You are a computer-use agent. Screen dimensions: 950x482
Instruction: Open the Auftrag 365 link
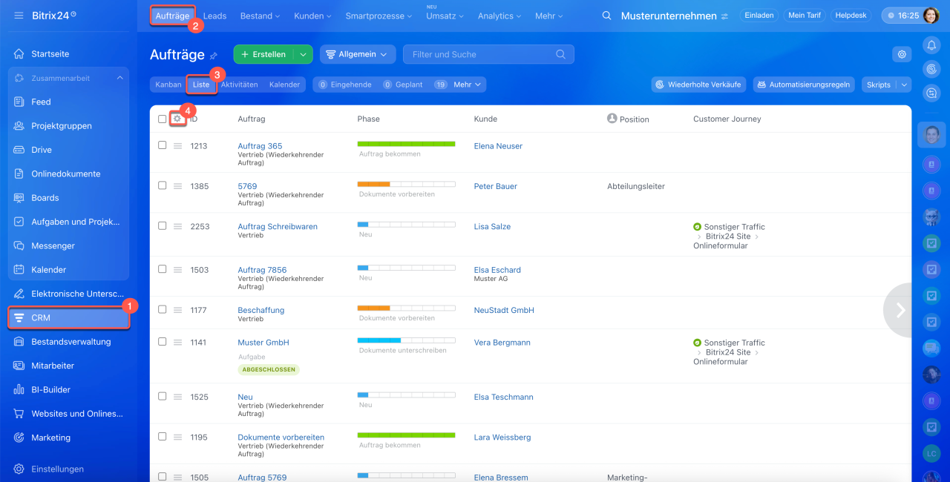tap(260, 146)
